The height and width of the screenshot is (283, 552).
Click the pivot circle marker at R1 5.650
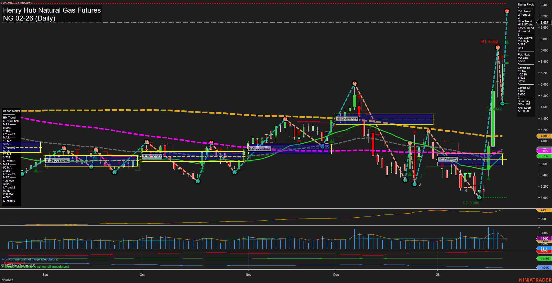(498, 48)
